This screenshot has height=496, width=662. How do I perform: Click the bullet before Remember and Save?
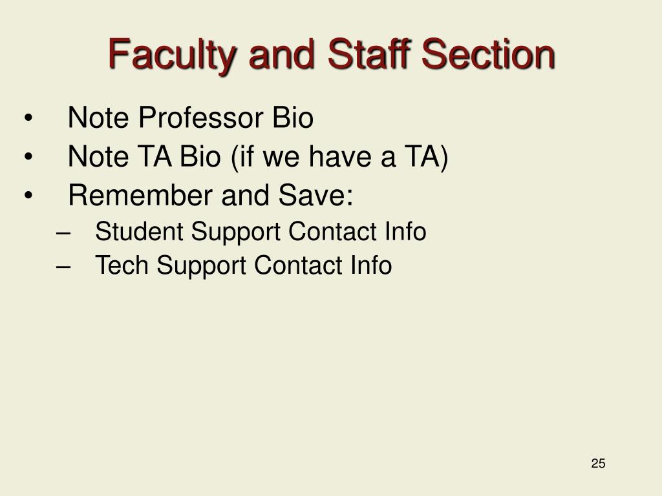coord(28,196)
